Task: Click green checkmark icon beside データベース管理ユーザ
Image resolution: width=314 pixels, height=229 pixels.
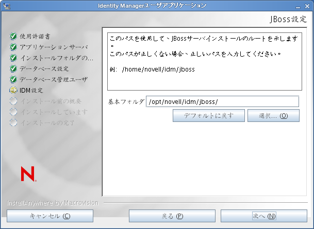Action: pos(13,79)
